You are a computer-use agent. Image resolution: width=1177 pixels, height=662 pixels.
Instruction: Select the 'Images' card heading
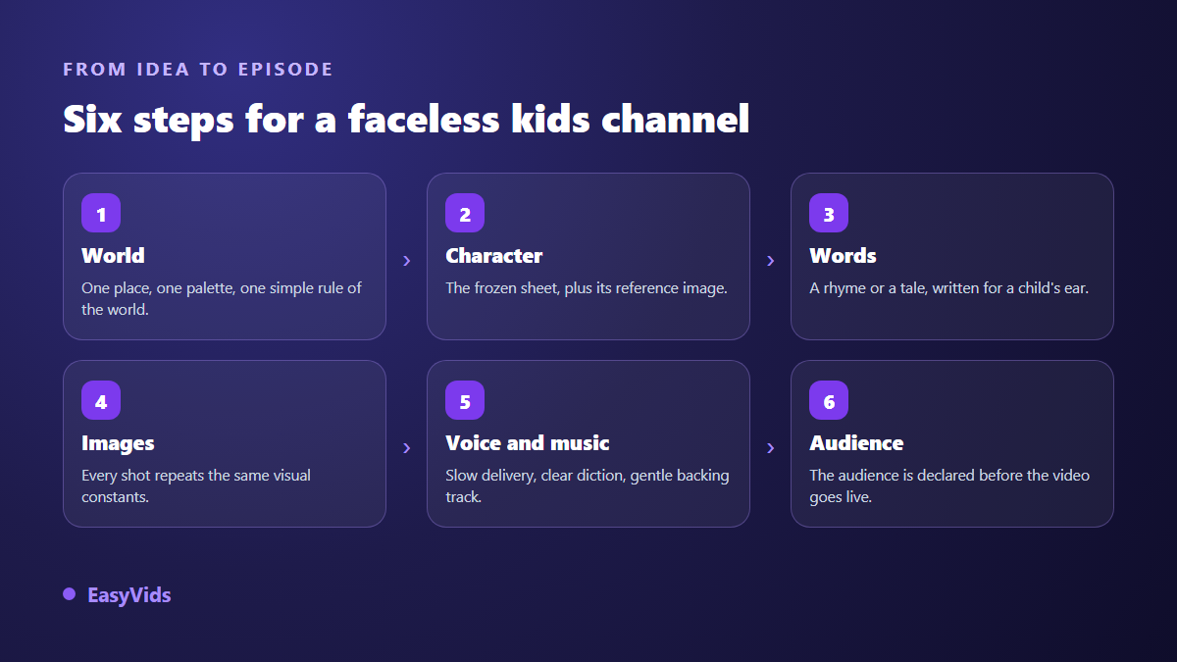(x=118, y=443)
